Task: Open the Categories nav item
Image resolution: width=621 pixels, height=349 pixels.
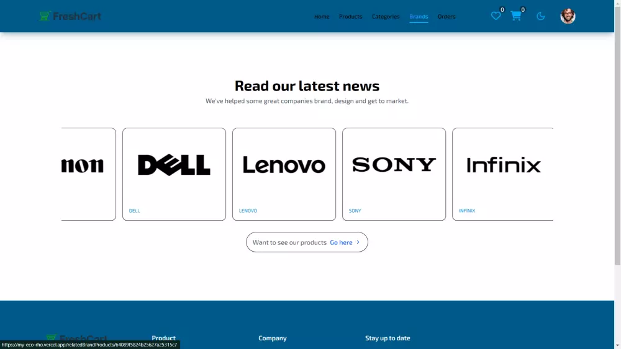Action: 386,17
